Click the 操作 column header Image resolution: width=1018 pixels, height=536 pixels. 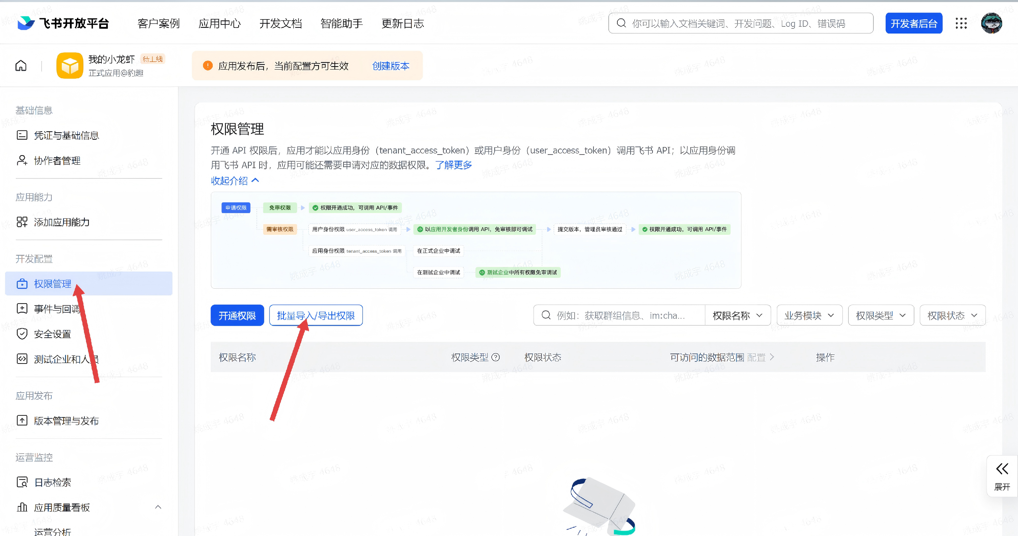click(x=825, y=357)
